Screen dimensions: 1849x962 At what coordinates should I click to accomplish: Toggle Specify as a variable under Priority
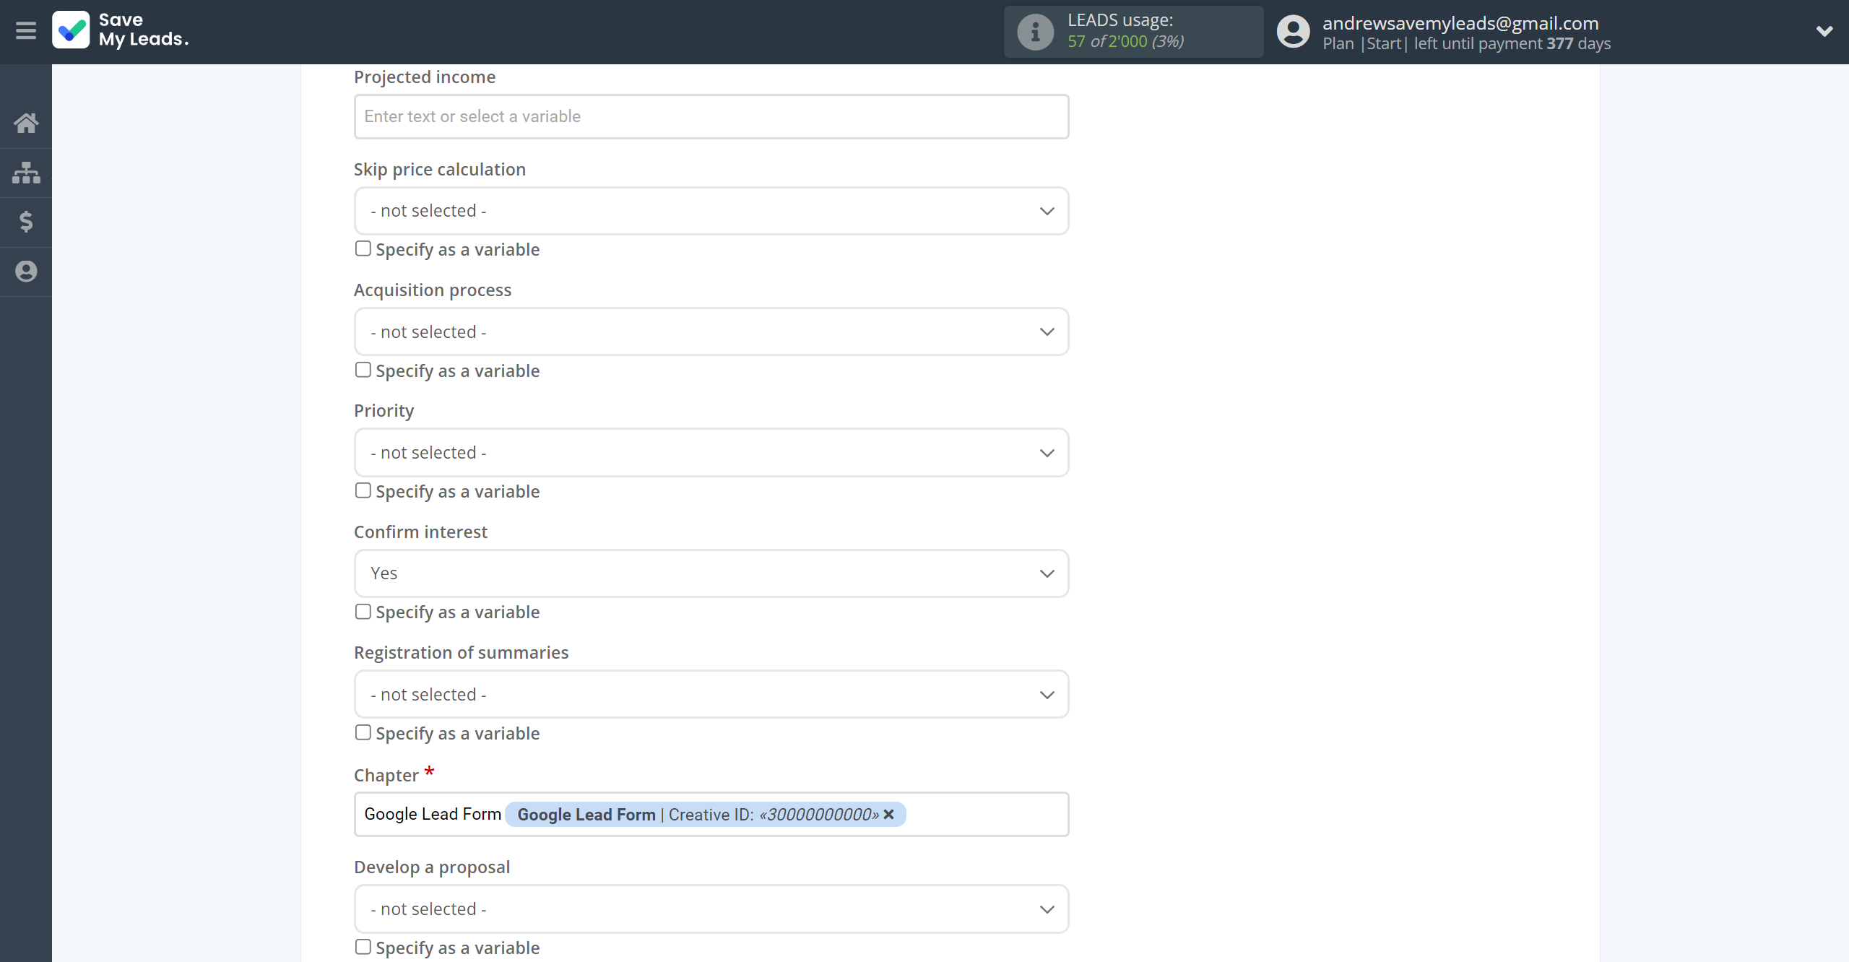point(363,491)
